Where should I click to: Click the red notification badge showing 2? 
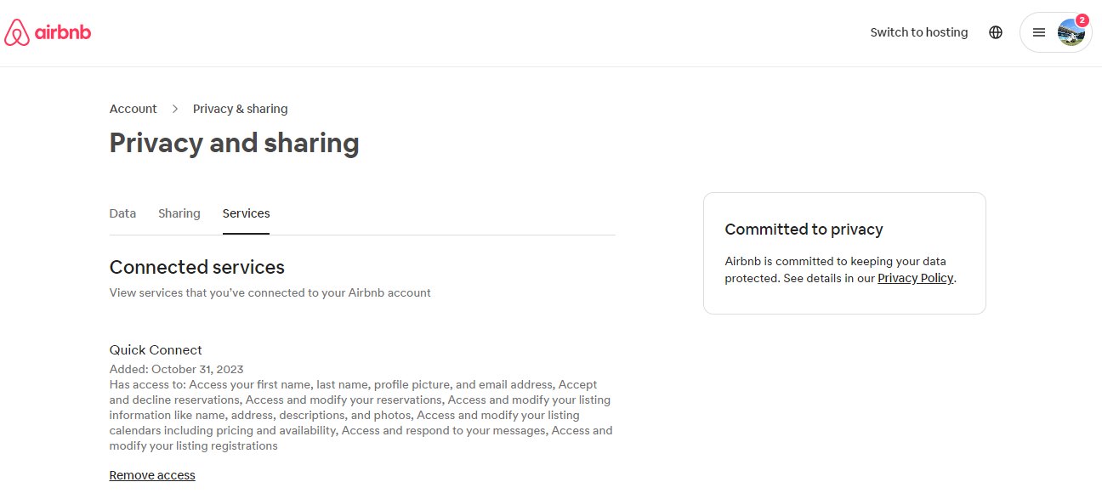(1082, 20)
